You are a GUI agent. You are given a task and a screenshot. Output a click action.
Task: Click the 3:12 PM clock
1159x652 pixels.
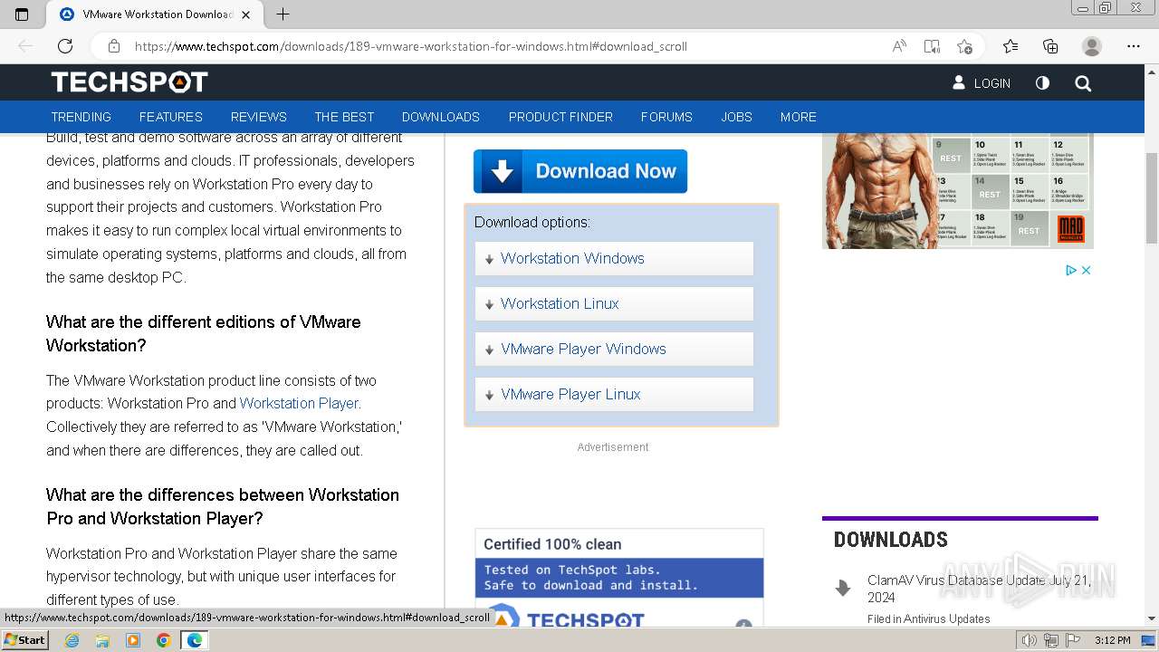pyautogui.click(x=1112, y=640)
